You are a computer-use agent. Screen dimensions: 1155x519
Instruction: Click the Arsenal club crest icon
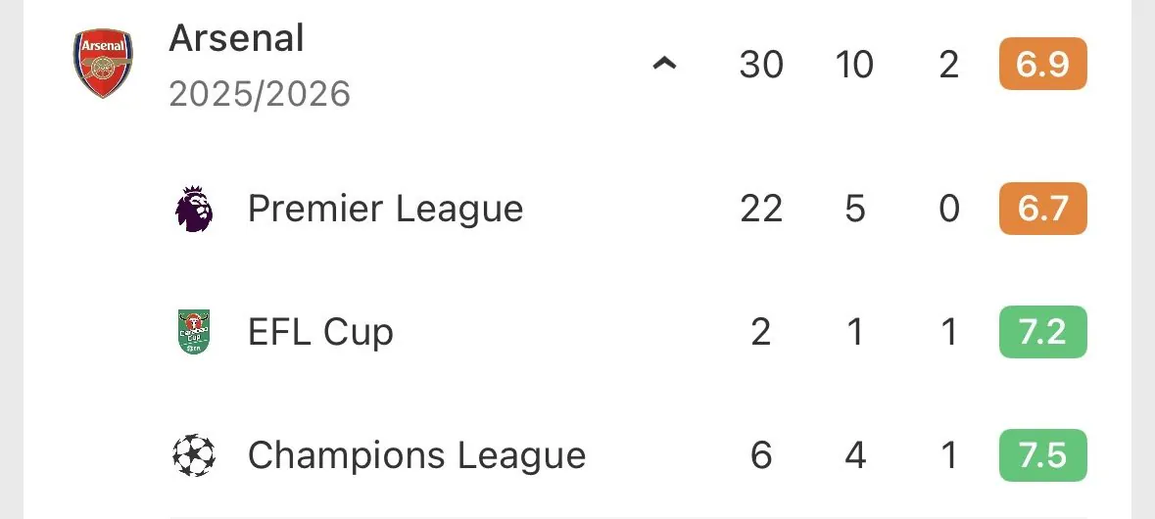click(x=102, y=64)
